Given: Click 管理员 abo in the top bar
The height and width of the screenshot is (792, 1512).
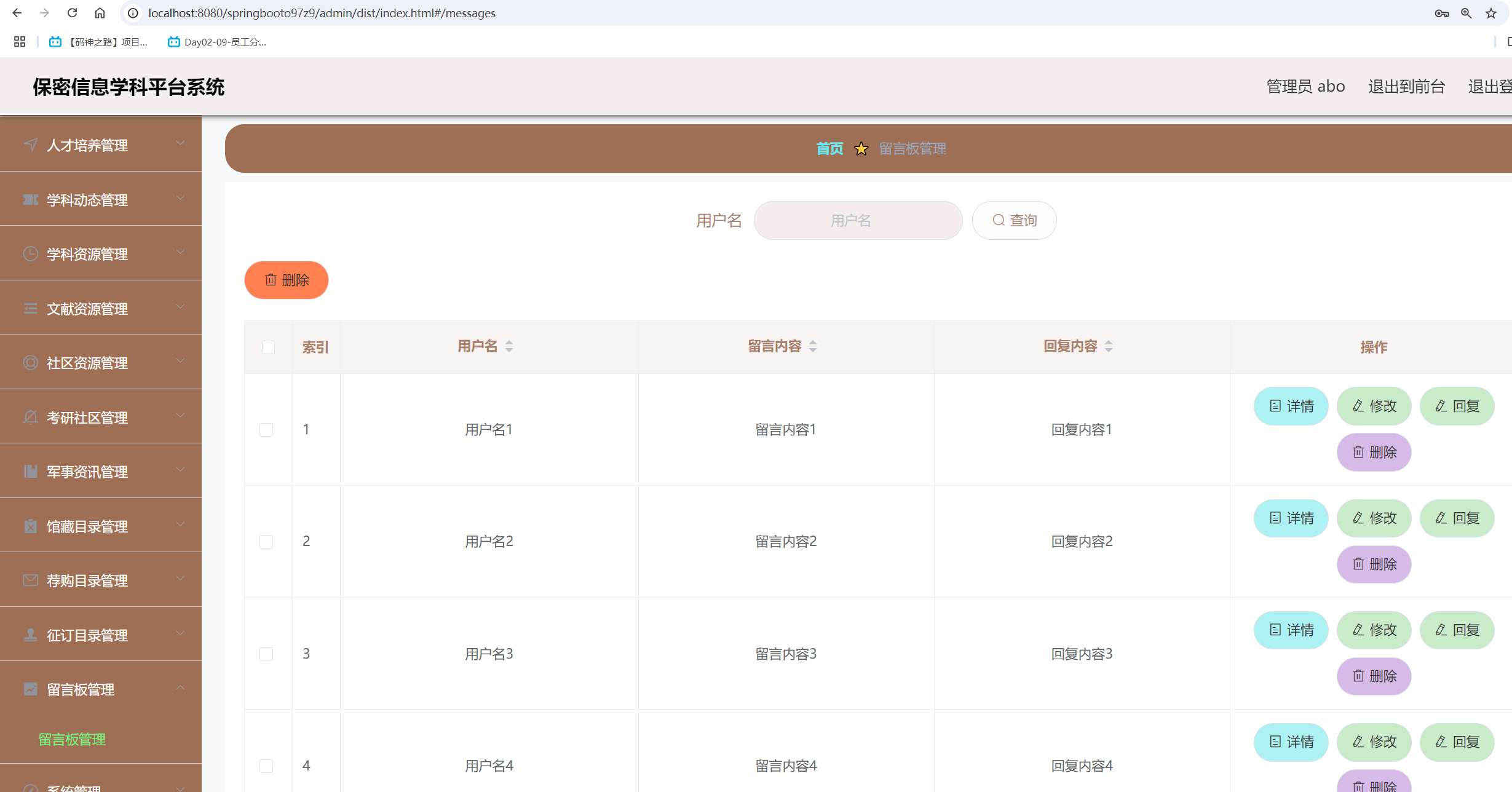Looking at the screenshot, I should 1305,86.
